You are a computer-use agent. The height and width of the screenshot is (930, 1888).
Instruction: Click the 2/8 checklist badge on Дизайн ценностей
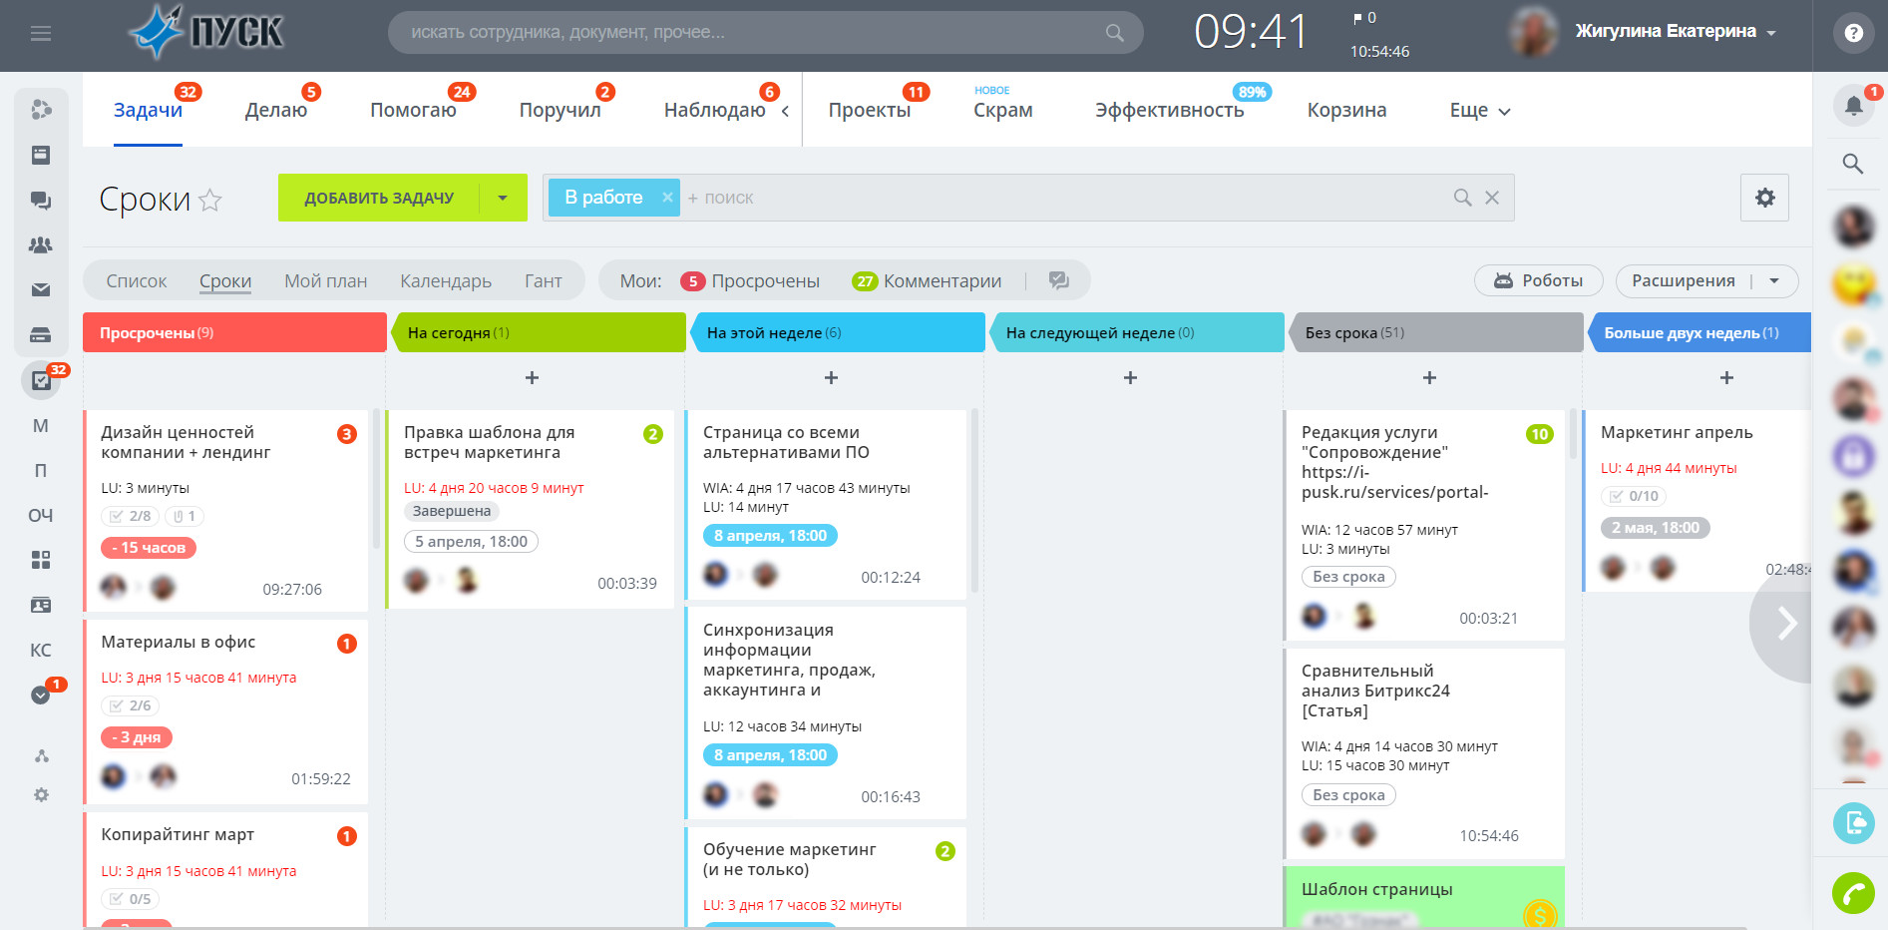point(131,516)
